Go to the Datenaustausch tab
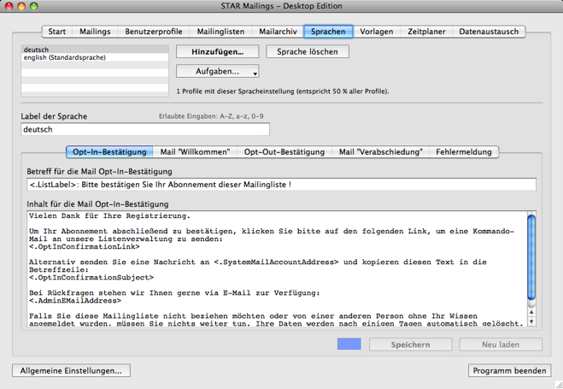The height and width of the screenshot is (389, 563). (489, 32)
